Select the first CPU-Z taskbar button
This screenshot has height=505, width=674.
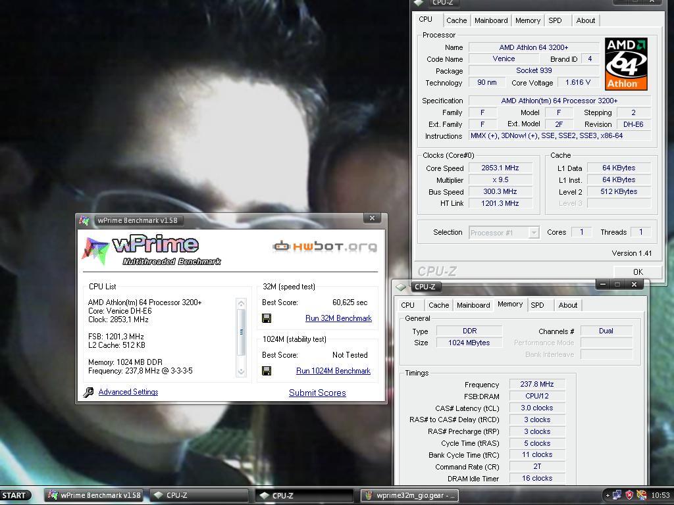point(199,495)
